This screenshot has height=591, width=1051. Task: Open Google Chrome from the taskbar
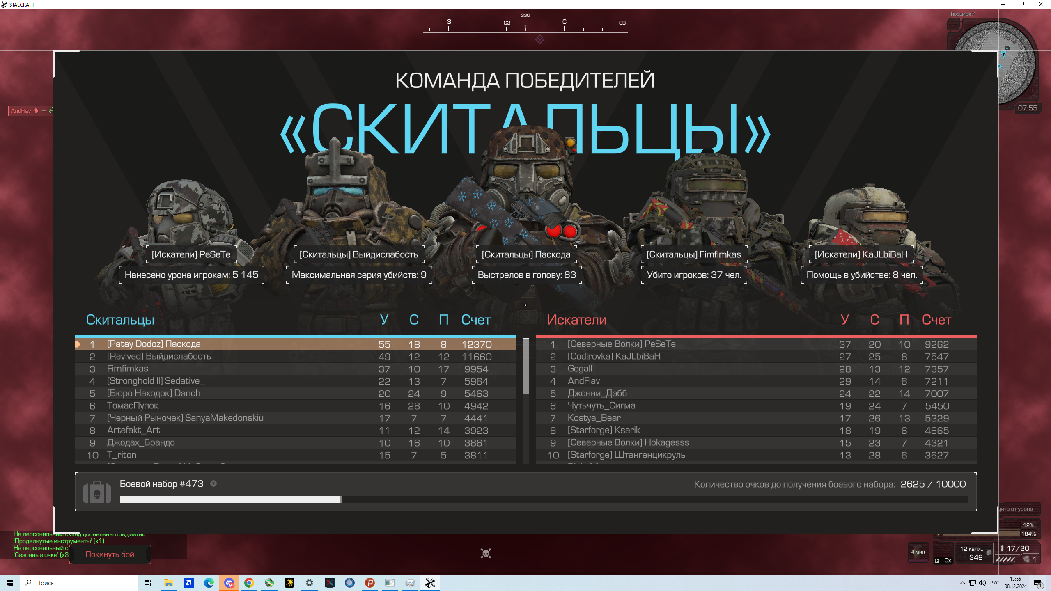[x=249, y=583]
